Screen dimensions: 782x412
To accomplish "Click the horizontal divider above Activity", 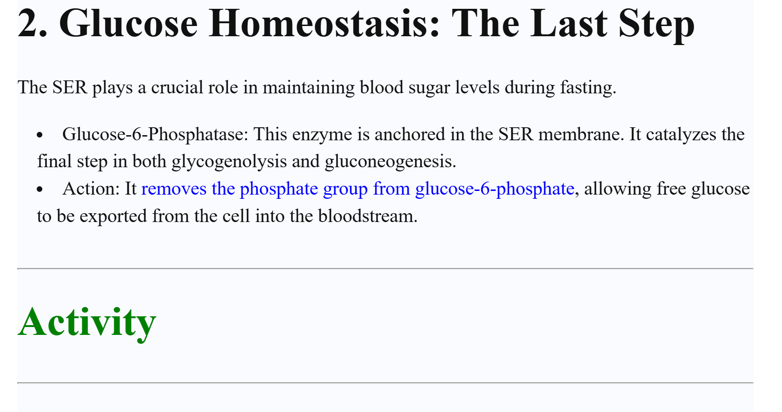I will 385,268.
